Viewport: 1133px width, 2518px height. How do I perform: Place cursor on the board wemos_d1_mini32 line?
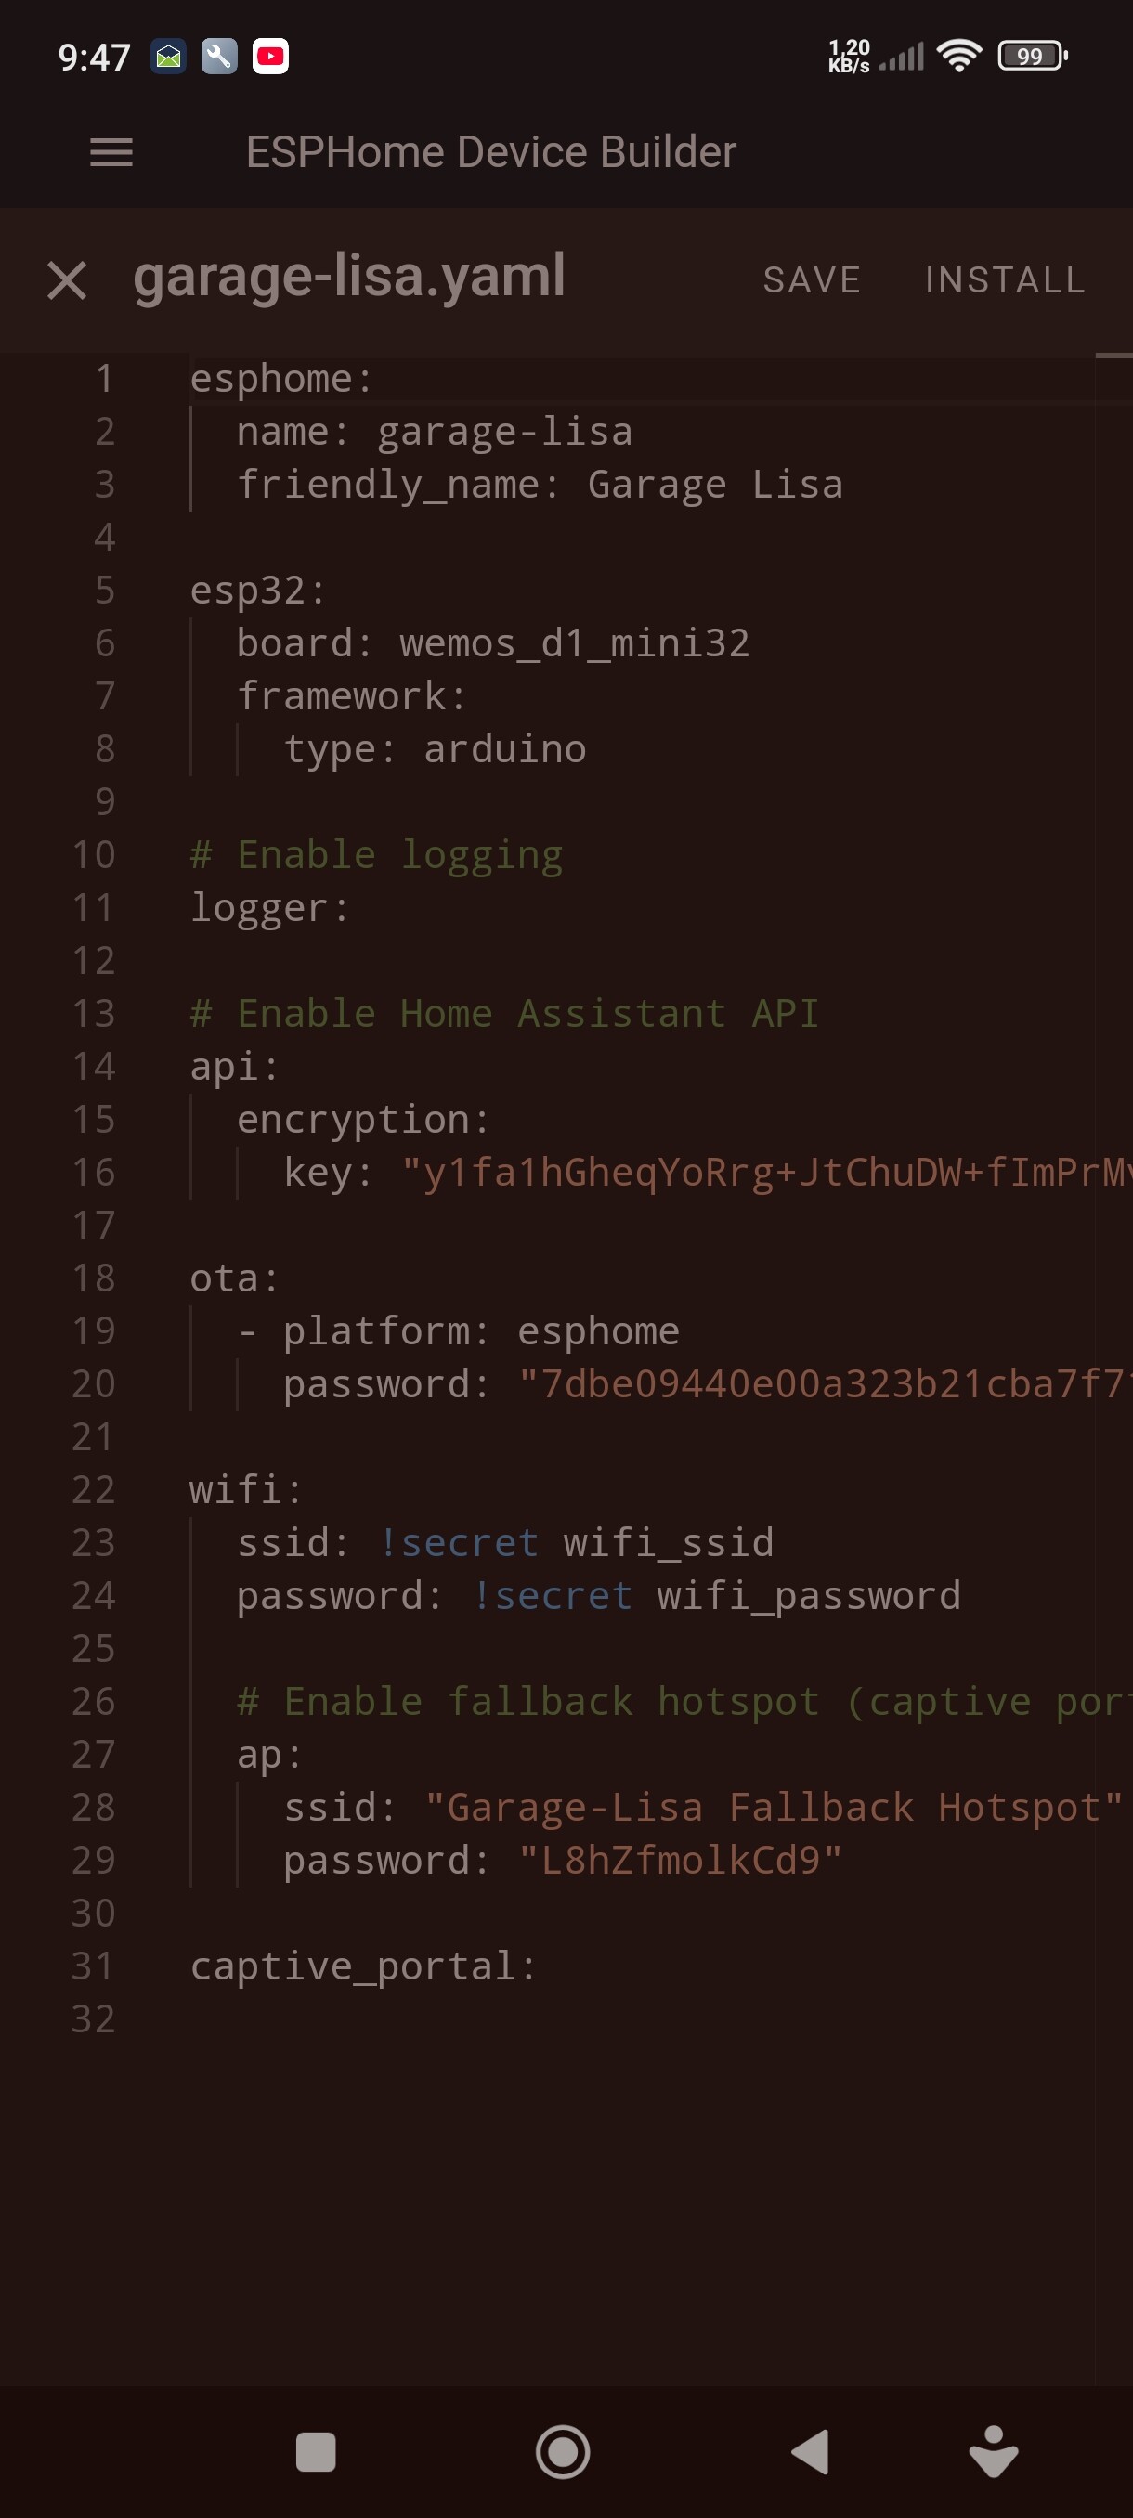pos(493,643)
